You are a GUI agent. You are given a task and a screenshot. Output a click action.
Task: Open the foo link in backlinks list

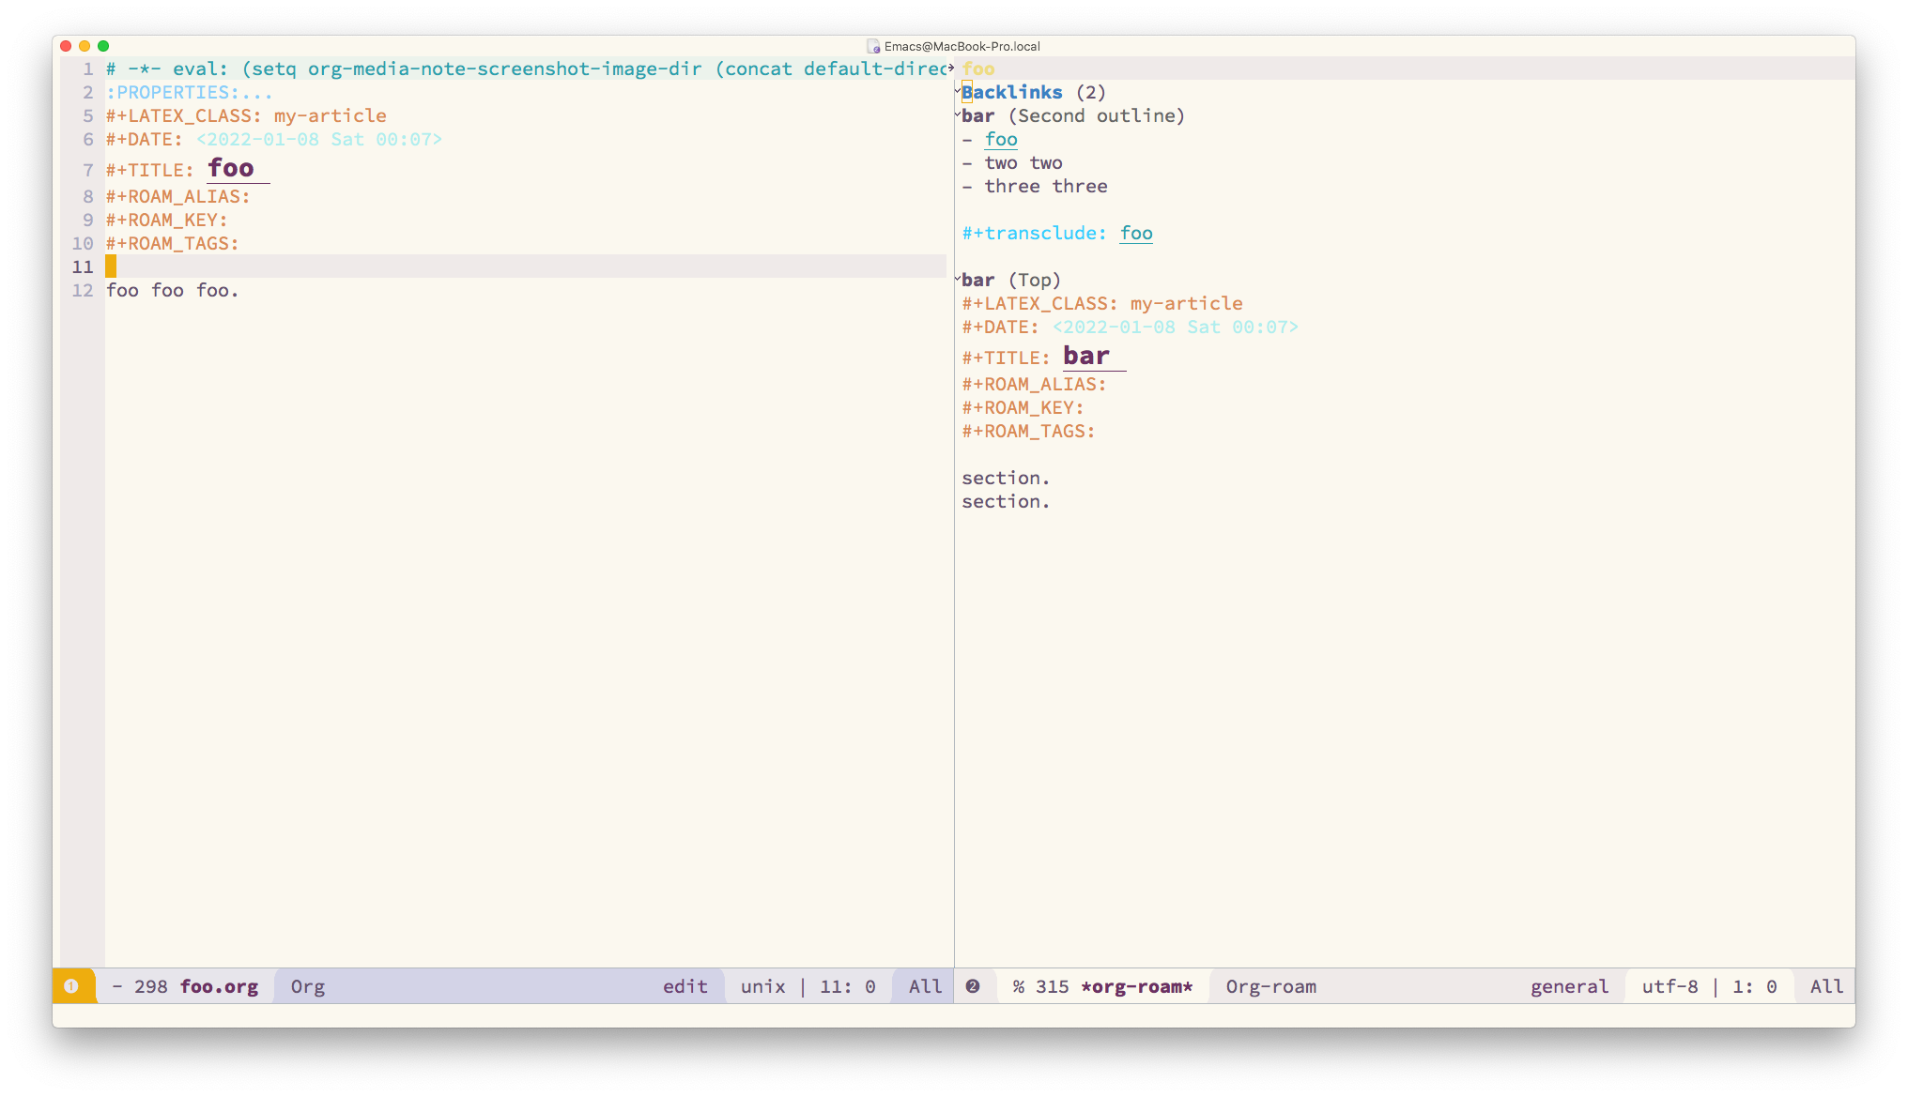[1001, 139]
